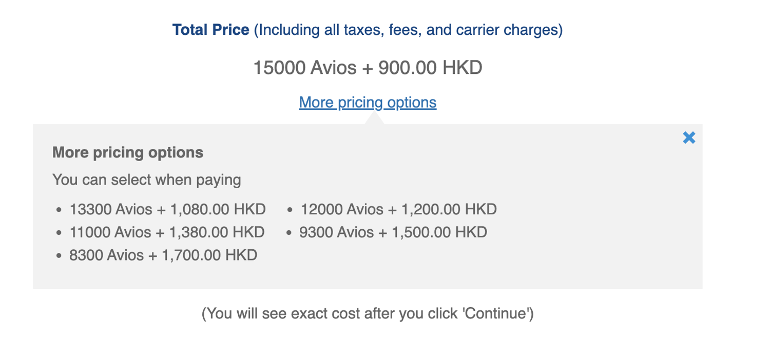Click the bullet beside 9300 Avios option
This screenshot has height=340, width=770.
[290, 232]
